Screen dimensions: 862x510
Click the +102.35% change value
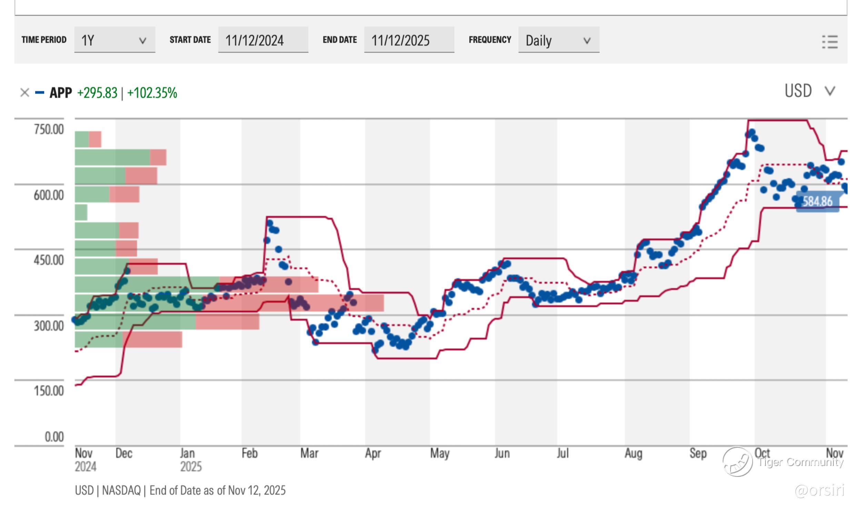tap(152, 93)
